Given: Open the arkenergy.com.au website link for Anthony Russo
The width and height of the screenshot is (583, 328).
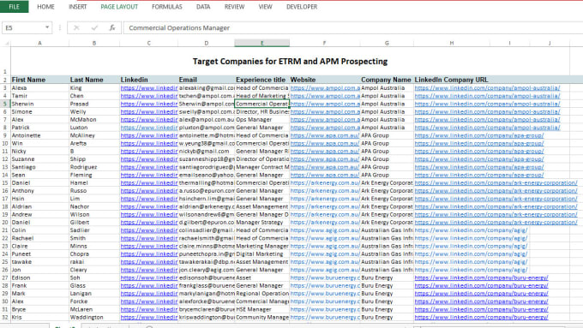Looking at the screenshot, I should [x=325, y=191].
